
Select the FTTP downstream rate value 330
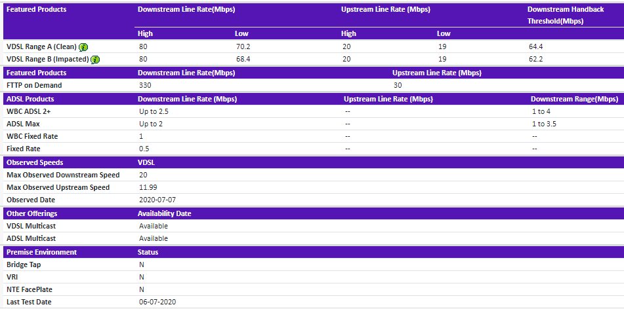click(145, 85)
